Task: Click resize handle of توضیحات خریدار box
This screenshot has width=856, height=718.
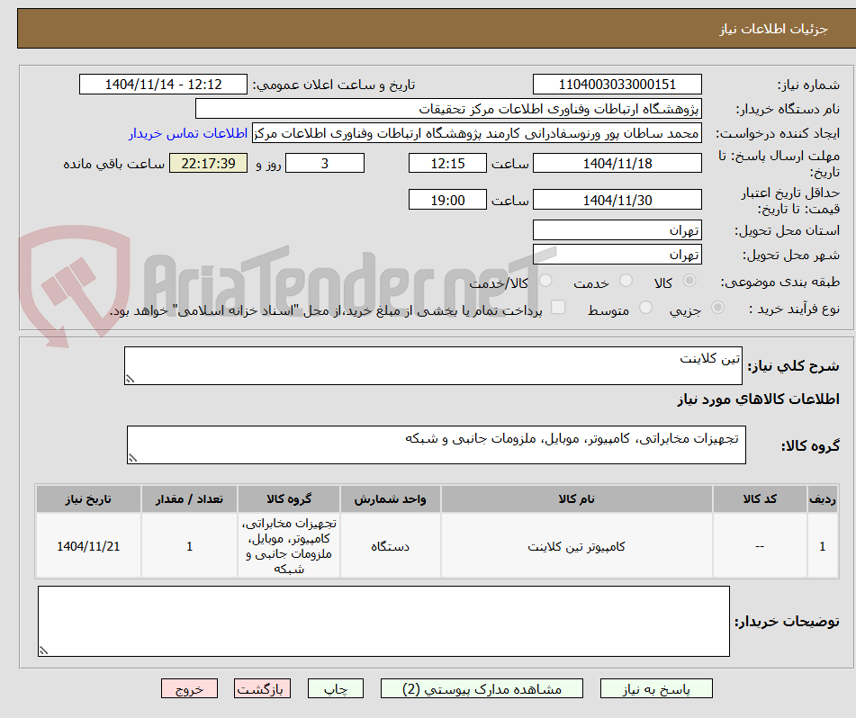Action: [44, 651]
